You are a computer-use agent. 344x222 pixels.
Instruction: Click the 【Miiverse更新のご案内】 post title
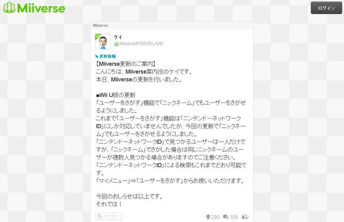(126, 64)
